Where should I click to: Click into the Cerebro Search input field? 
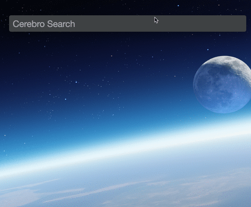point(128,23)
